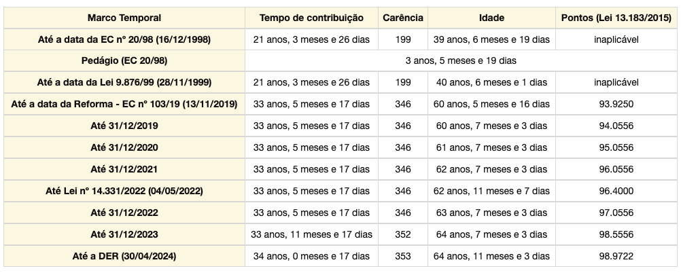Click the age cell 39 anos, 6 meses e 19 dias
This screenshot has width=681, height=273.
[x=491, y=39]
